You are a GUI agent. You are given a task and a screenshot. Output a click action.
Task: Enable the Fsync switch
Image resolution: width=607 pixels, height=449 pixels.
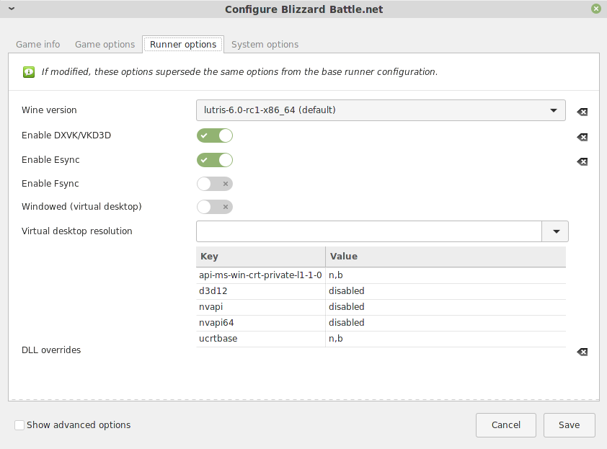coord(214,184)
